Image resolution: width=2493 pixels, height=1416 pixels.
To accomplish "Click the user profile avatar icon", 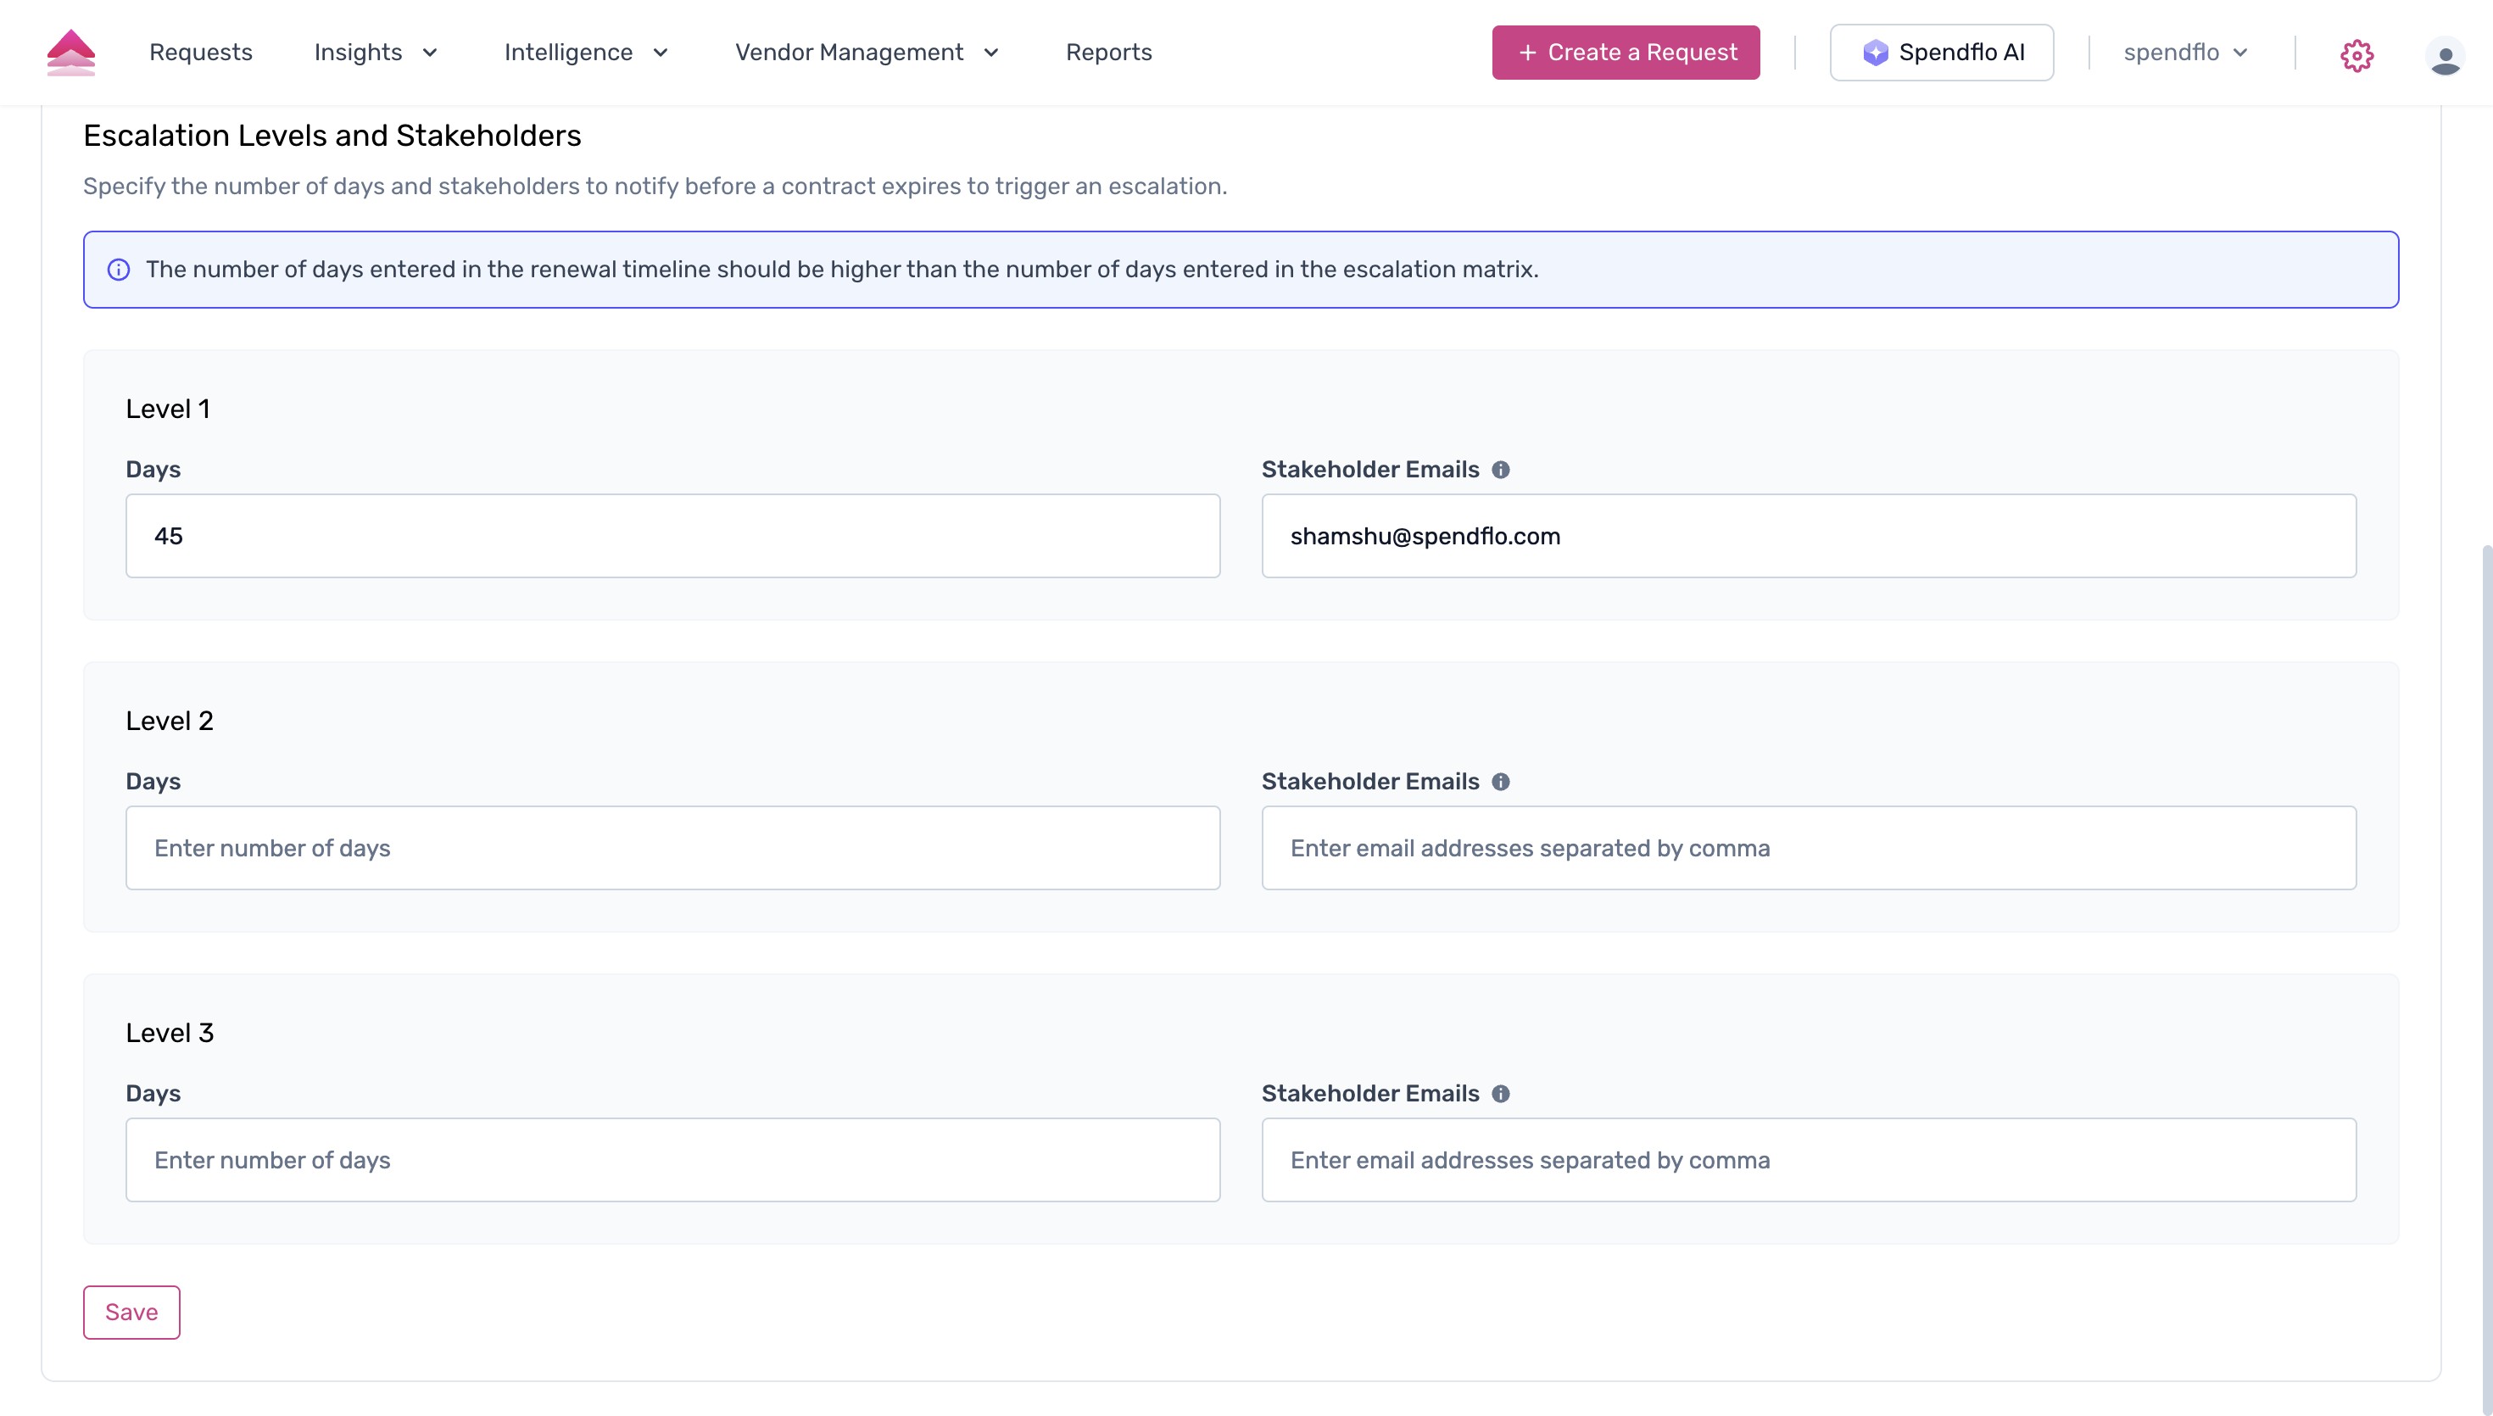I will click(2447, 58).
